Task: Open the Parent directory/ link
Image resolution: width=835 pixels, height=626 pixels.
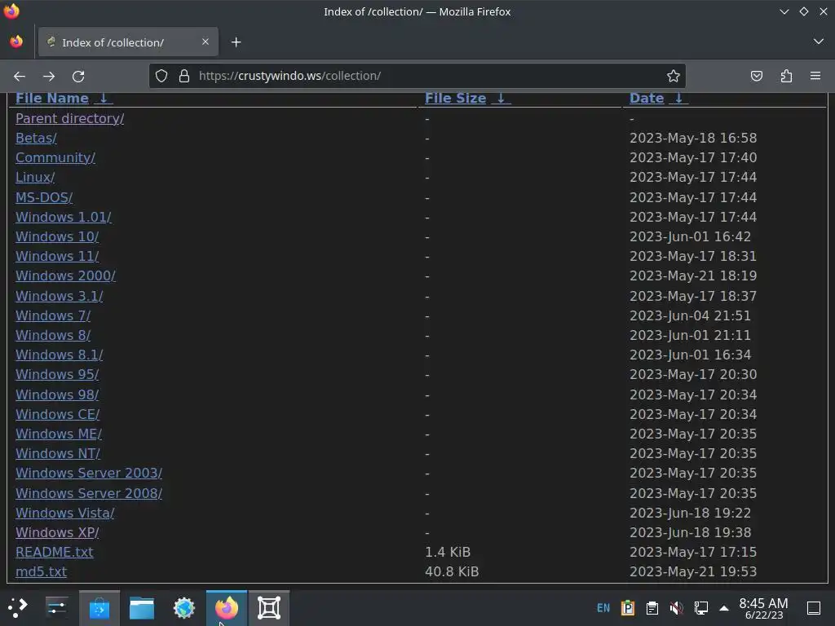Action: tap(70, 118)
